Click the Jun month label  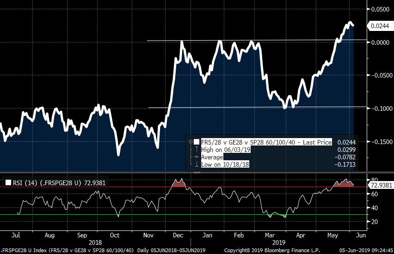(x=361, y=235)
